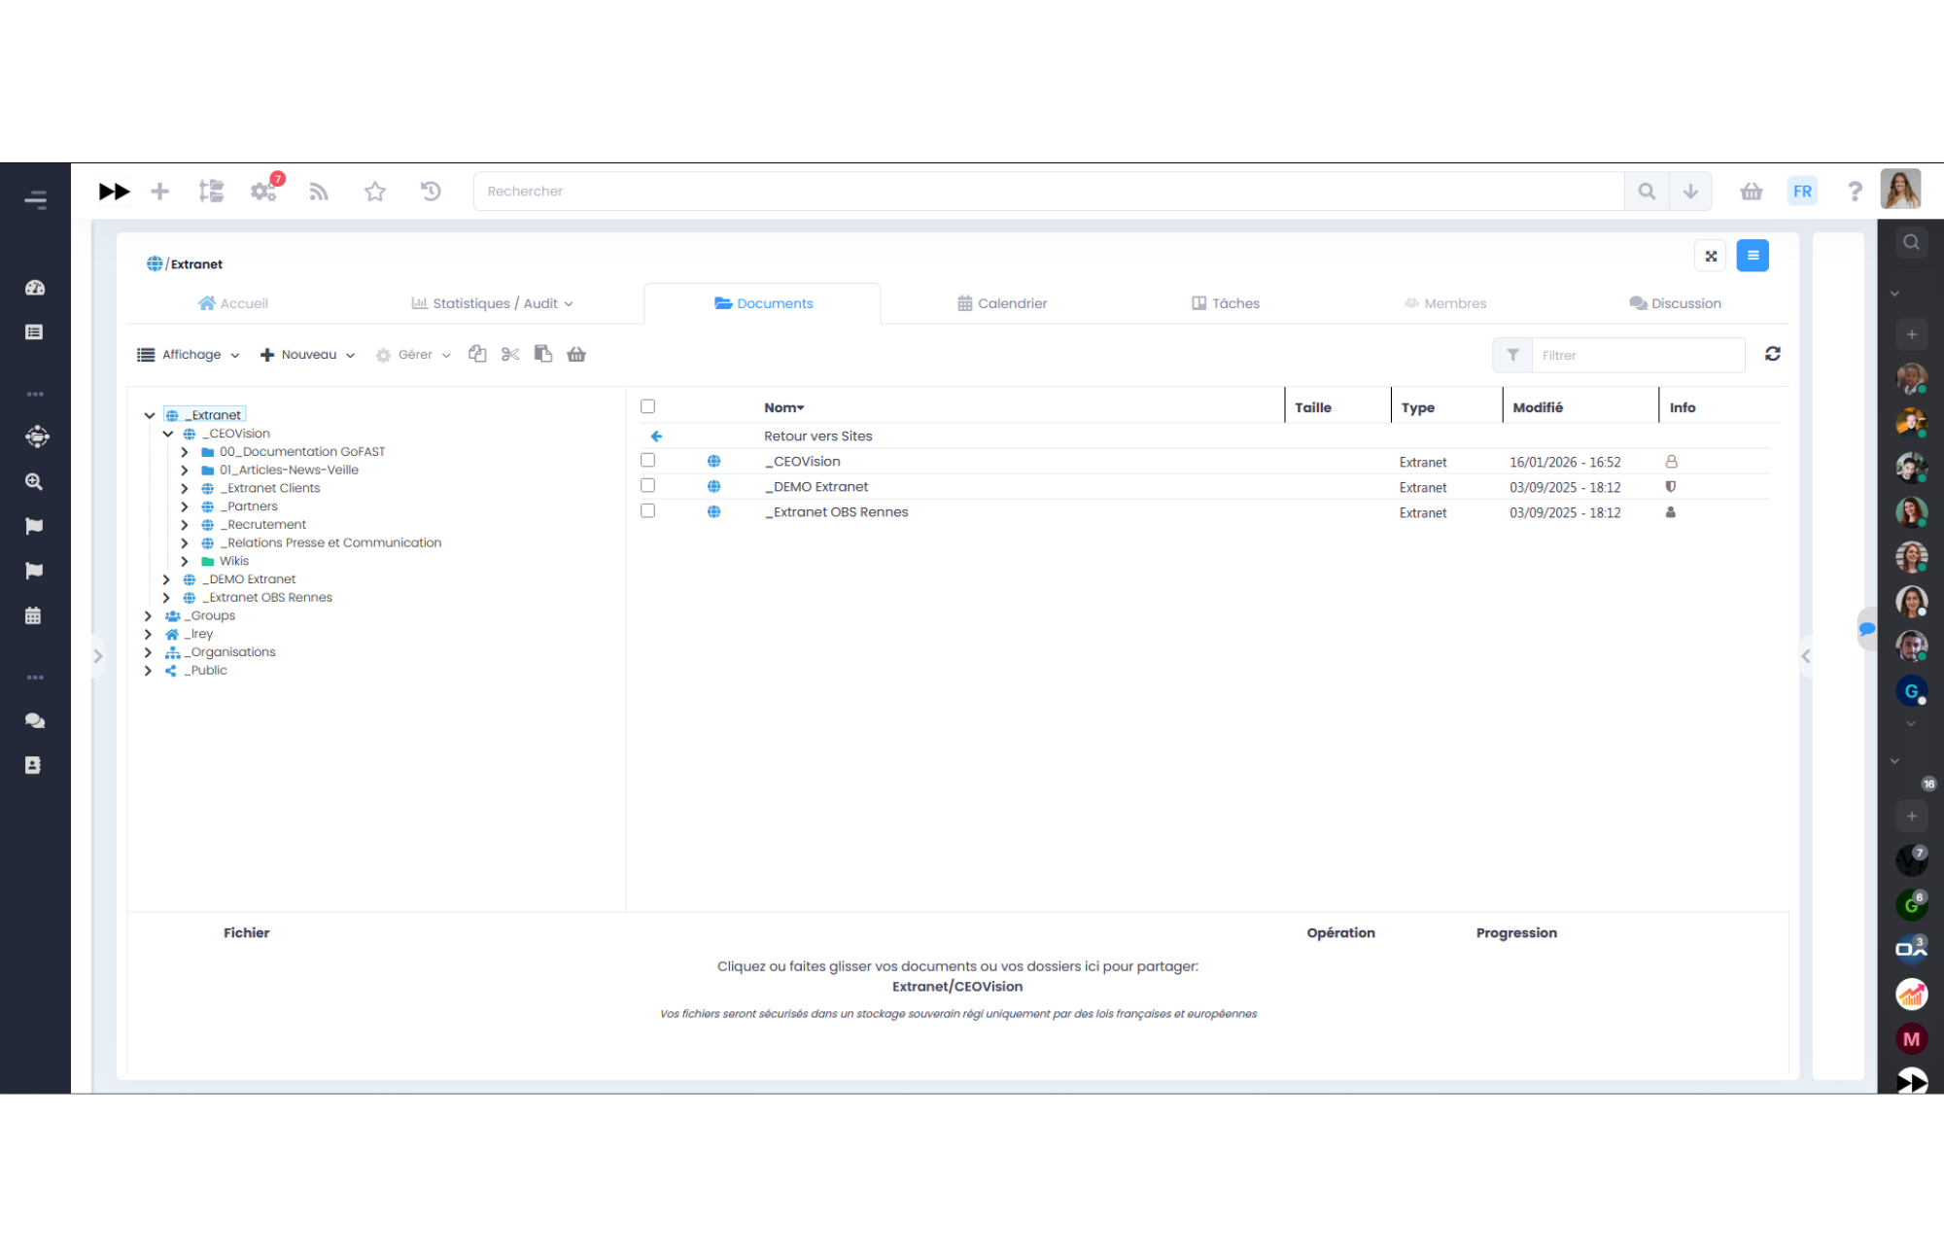The image size is (1944, 1258).
Task: Click the paste clipboard icon
Action: (x=543, y=354)
